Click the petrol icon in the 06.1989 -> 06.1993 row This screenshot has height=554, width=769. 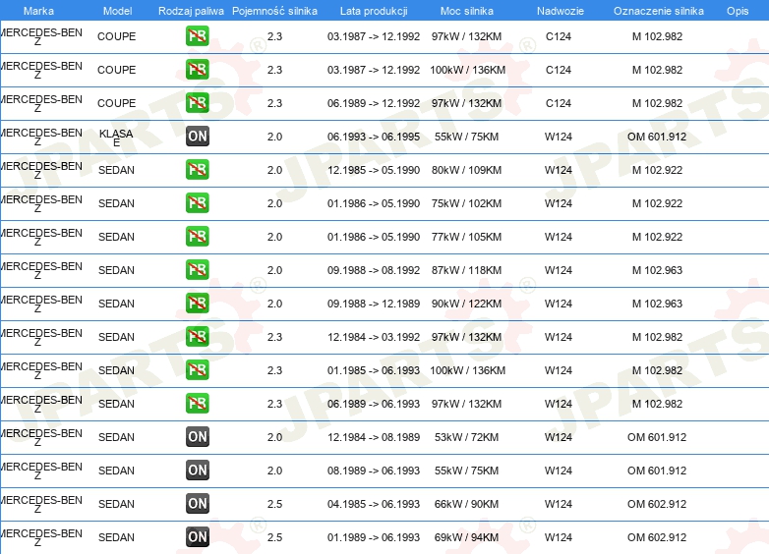coord(197,403)
